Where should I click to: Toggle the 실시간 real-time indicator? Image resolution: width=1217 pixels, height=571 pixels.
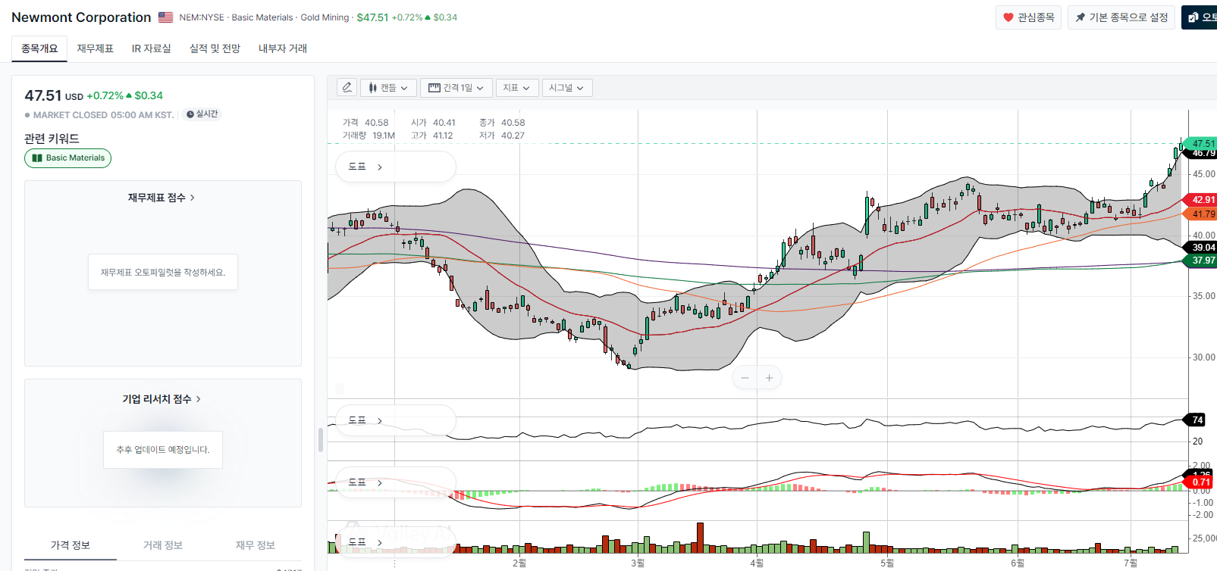pos(202,114)
